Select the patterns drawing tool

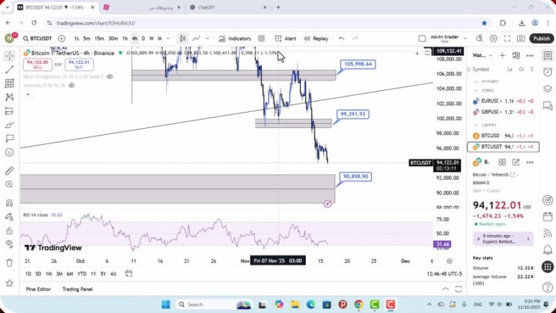(10, 97)
